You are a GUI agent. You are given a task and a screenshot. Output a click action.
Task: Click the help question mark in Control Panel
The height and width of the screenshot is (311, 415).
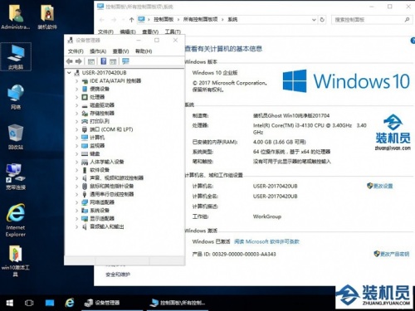[413, 41]
